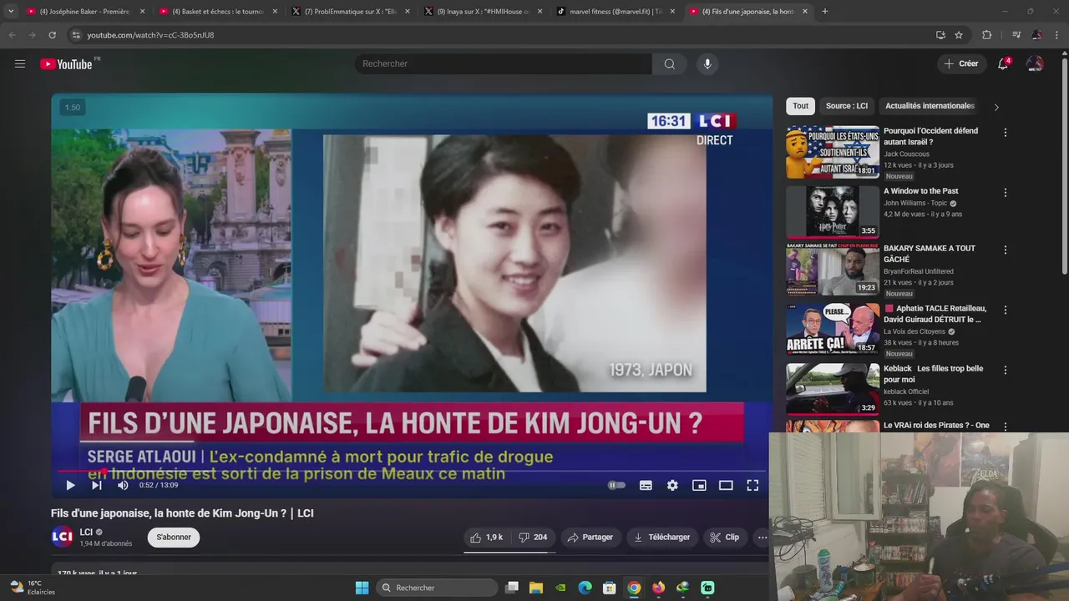Seek on the red video progress bar

(412, 471)
